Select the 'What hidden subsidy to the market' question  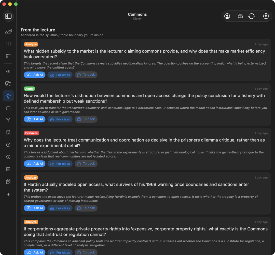144,54
